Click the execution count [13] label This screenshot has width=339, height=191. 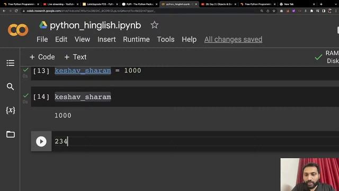pos(41,71)
